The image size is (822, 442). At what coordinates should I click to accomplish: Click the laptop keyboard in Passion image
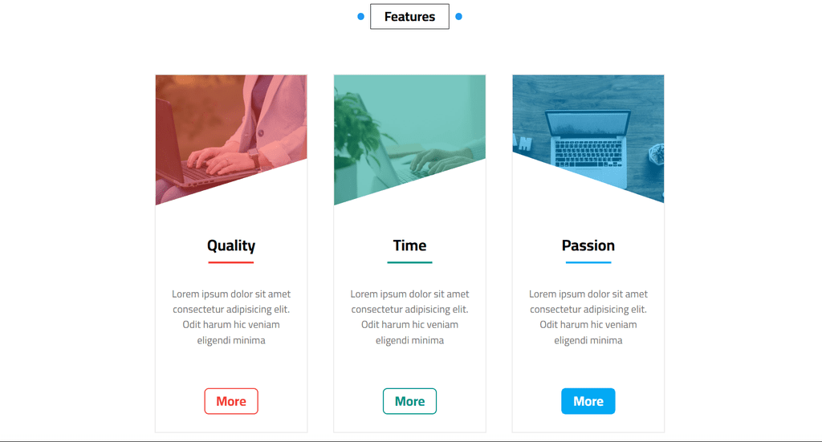pyautogui.click(x=588, y=152)
